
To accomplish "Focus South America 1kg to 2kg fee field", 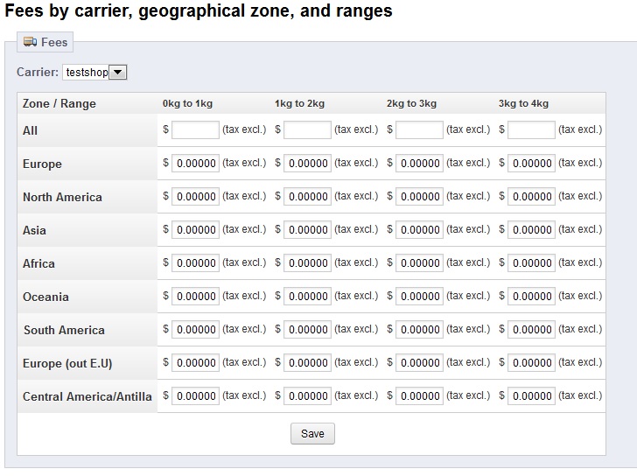I will click(x=307, y=330).
